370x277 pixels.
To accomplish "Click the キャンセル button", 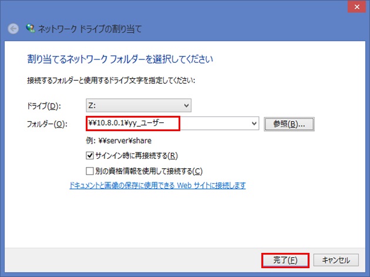I will pos(336,260).
